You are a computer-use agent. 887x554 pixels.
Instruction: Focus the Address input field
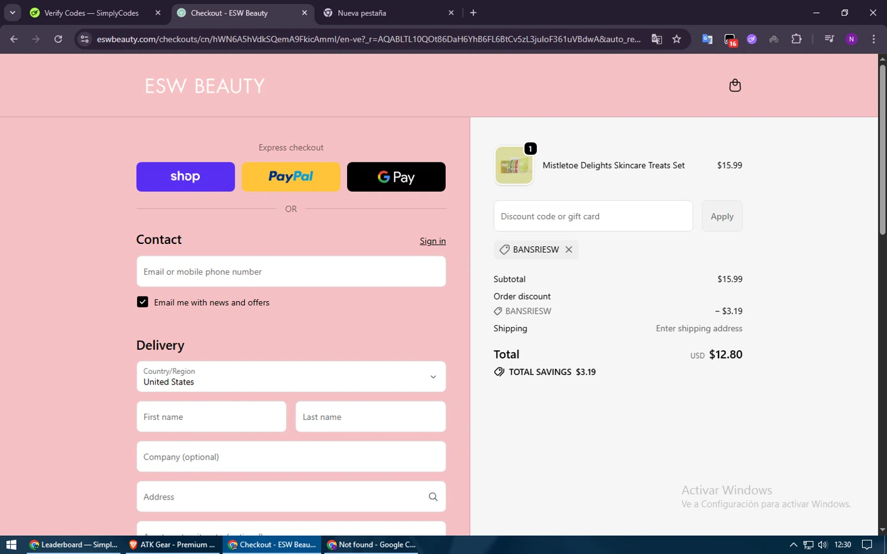[x=291, y=497]
